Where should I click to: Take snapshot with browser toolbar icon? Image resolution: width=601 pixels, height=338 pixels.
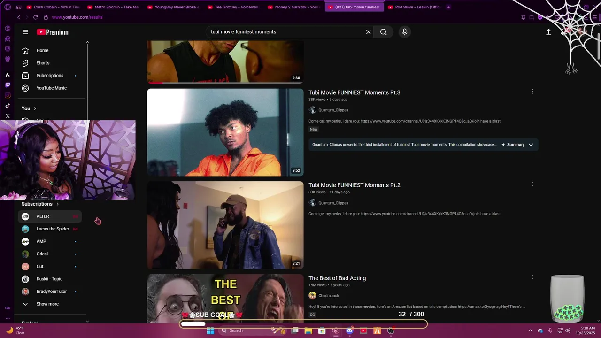532,17
